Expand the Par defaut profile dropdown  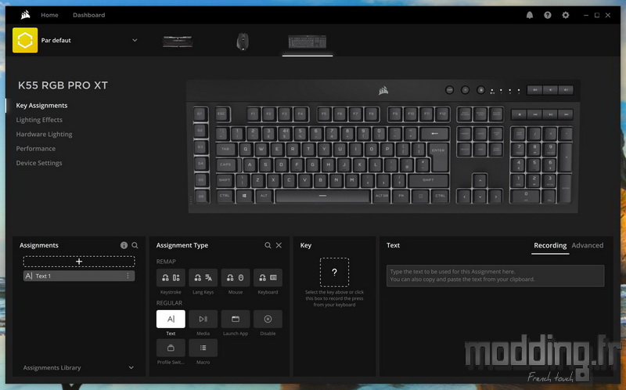135,41
